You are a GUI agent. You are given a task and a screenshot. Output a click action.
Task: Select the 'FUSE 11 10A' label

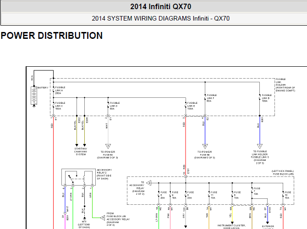click(214, 195)
